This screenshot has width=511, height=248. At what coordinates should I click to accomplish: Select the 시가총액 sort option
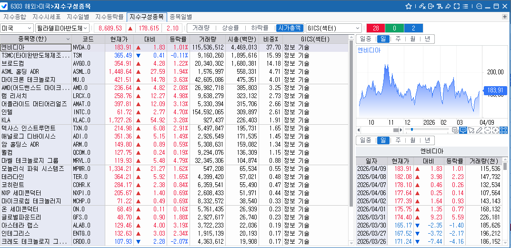pos(290,28)
